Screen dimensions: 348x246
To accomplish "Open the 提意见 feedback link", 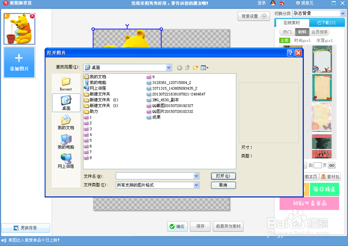I will click(x=305, y=3).
